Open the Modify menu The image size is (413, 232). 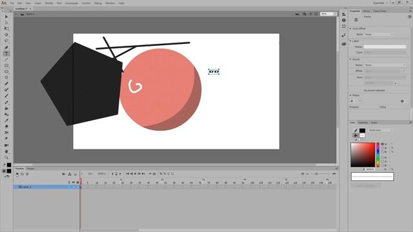point(49,3)
